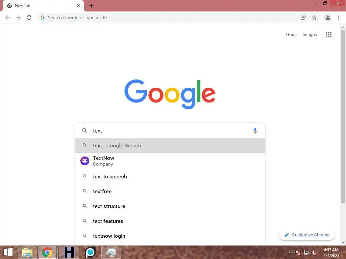Click the share page icon in address bar
Viewport: 346px width, 259px height.
pyautogui.click(x=303, y=18)
